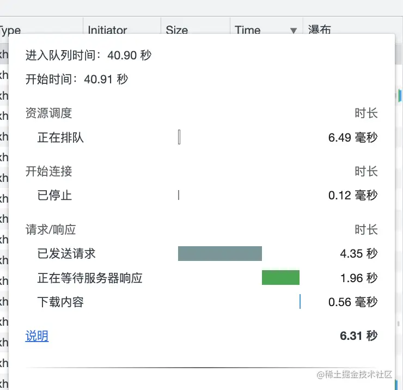Sort requests by the Size column
Viewport: 403px width, 390px height.
tap(176, 31)
